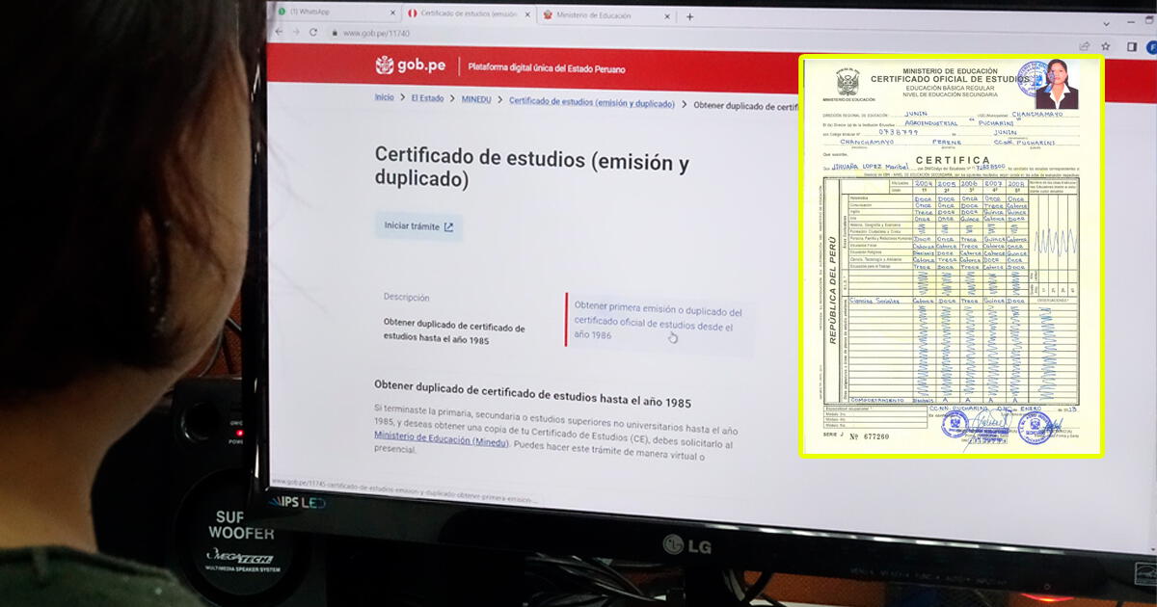
Task: Open the Chrome side panel icon
Action: tap(1132, 46)
